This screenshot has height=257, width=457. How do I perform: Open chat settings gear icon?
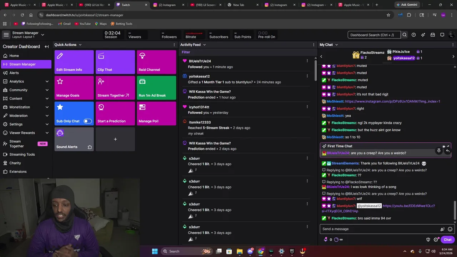436,240
